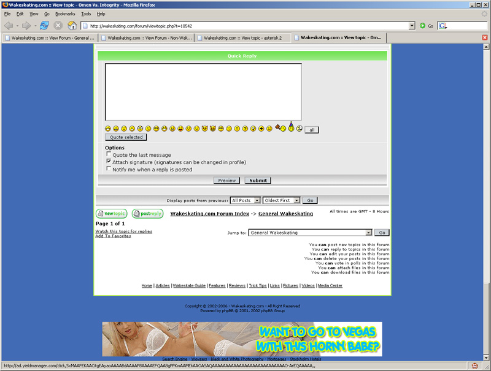Enable 'Notify me when a reply is posted'
The height and width of the screenshot is (371, 491).
(109, 170)
